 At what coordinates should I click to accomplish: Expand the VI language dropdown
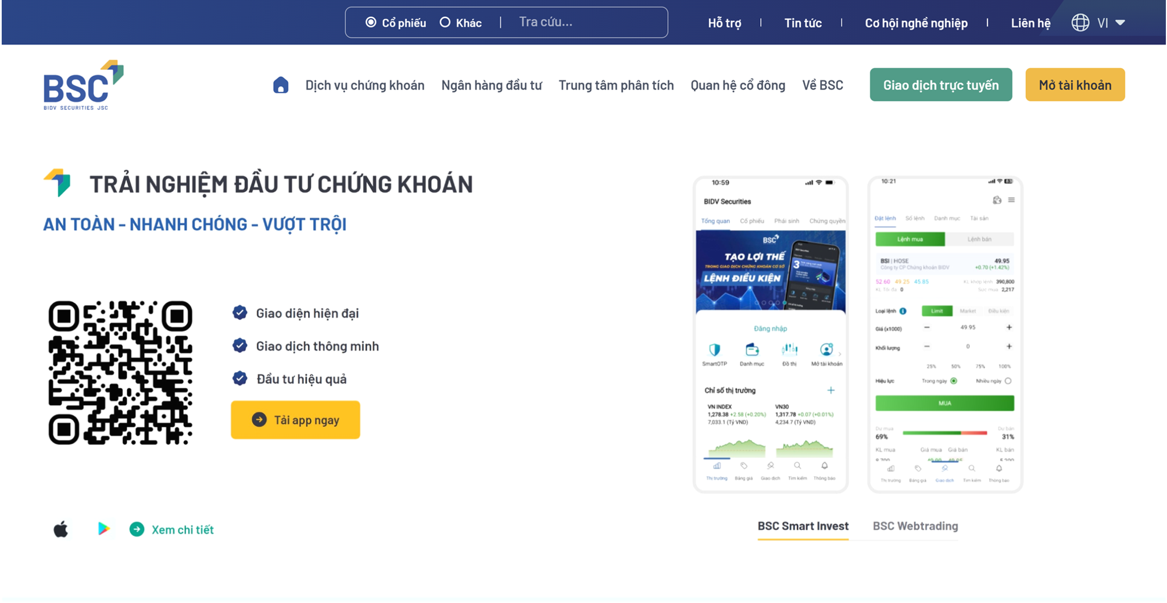[1111, 23]
